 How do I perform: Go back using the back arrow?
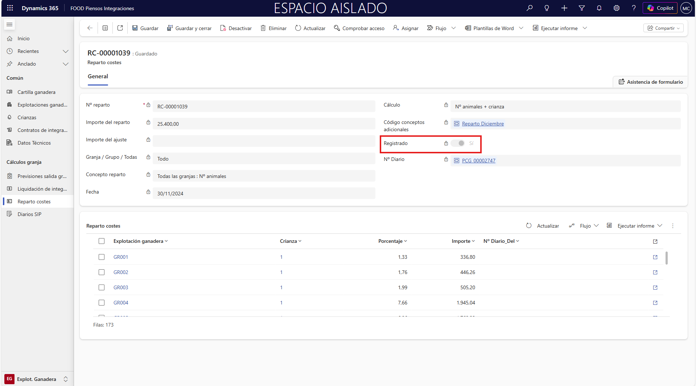click(x=90, y=28)
